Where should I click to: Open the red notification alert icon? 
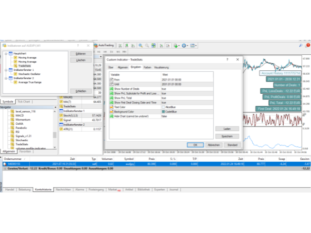pos(308,45)
